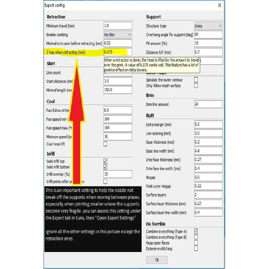
Task: Uncheck Solid infill bottom
Action: [x=105, y=167]
